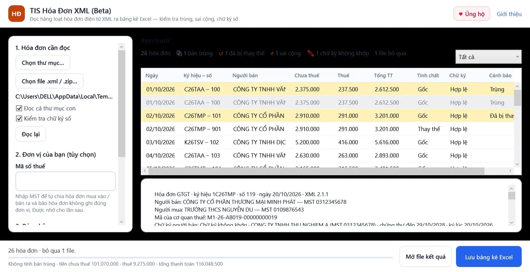Click the up arrow of the left settings panel scrollbar

point(122,47)
